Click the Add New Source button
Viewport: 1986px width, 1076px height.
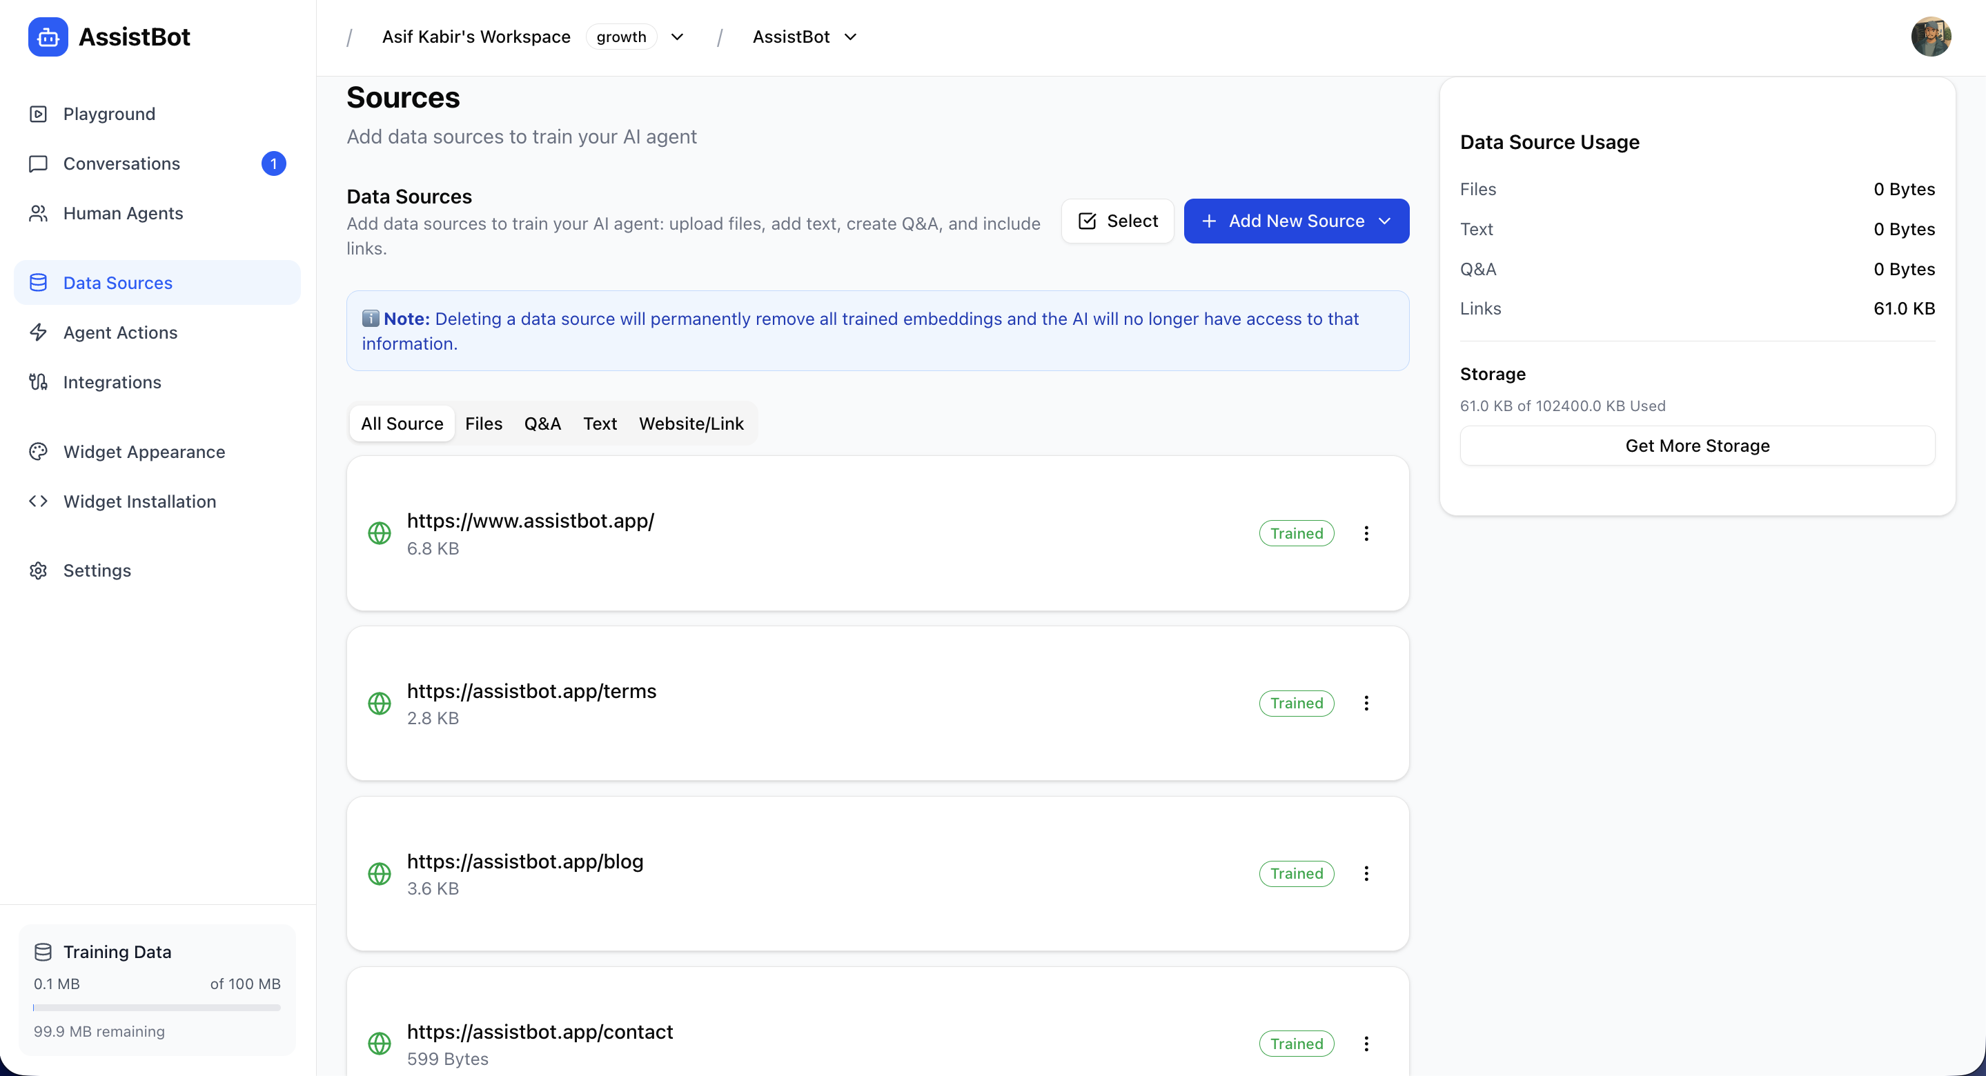click(1296, 221)
